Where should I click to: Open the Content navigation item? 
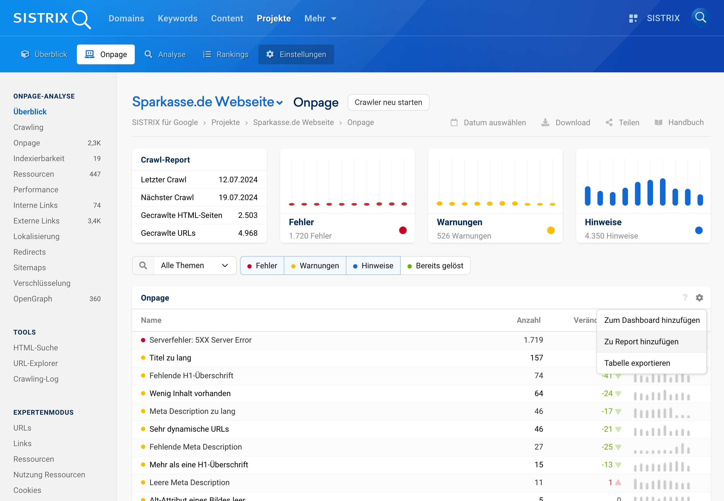tap(227, 19)
